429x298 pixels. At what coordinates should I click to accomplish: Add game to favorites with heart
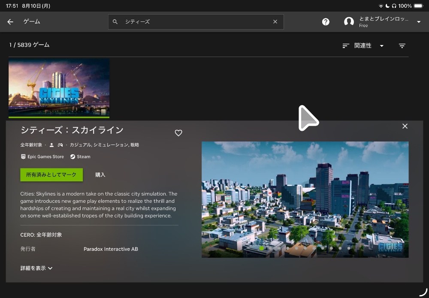178,133
